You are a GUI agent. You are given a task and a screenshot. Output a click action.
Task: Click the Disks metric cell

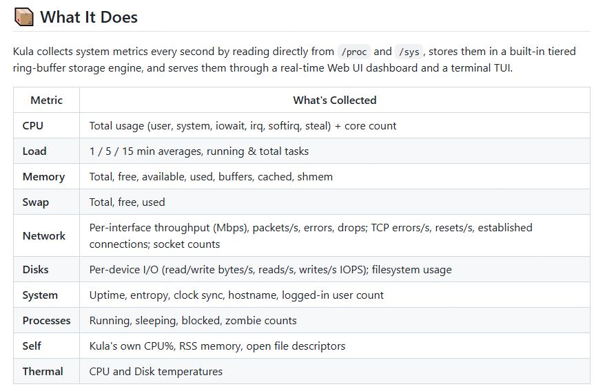tap(36, 270)
